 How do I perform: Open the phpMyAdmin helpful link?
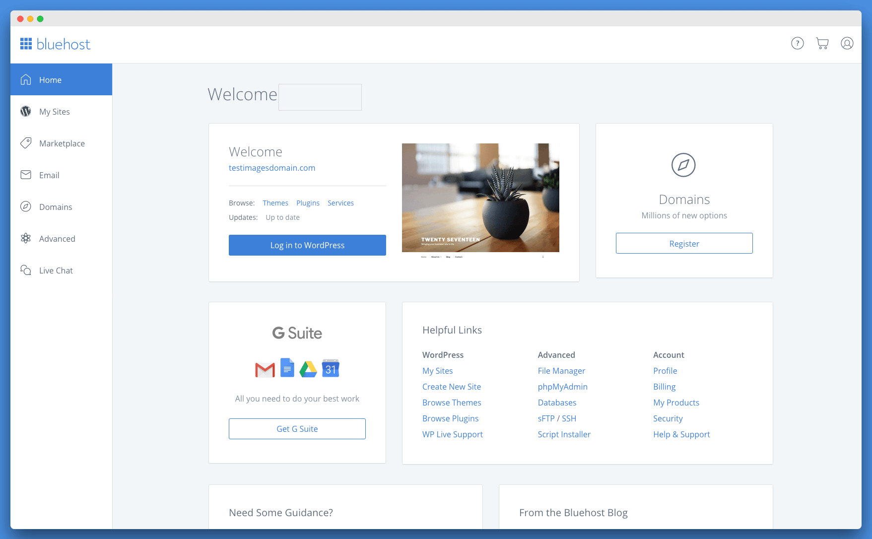[562, 387]
